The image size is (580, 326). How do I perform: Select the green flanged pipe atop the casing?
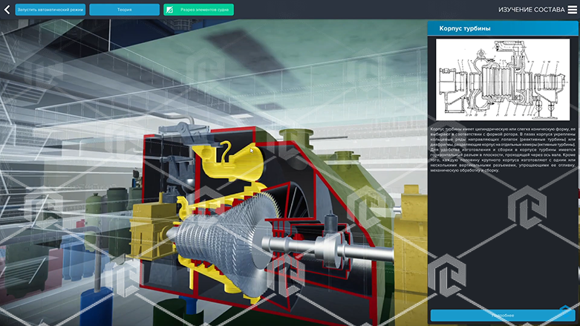[x=296, y=137]
